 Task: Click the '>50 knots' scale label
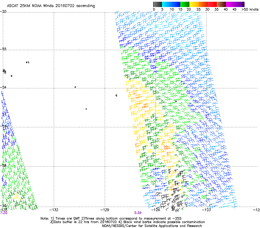[x=250, y=9]
